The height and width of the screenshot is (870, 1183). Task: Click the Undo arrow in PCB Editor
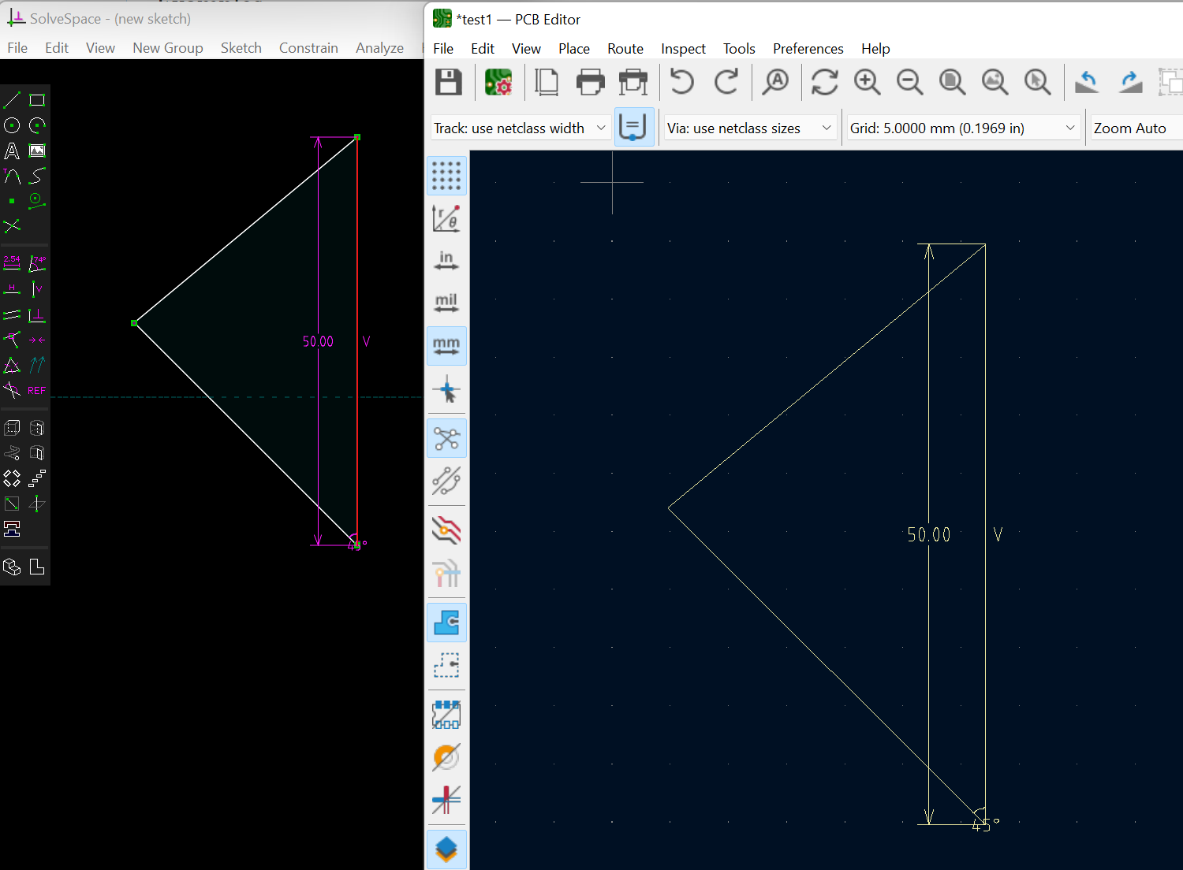tap(682, 82)
